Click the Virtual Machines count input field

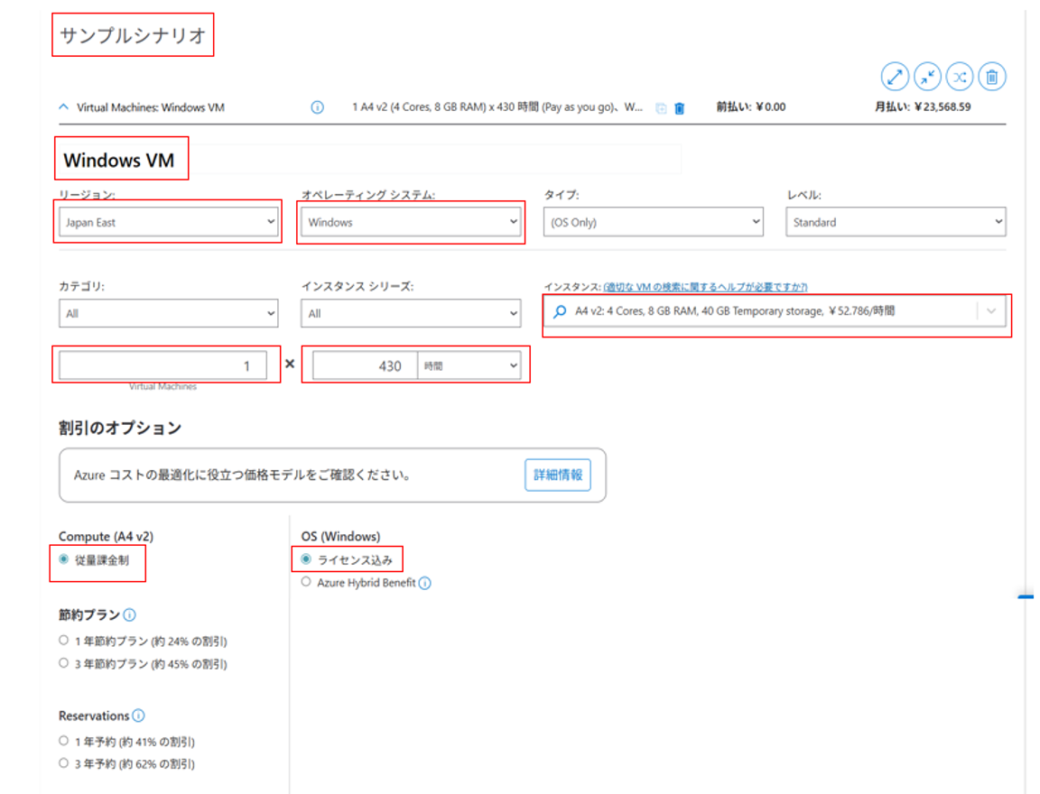click(163, 365)
